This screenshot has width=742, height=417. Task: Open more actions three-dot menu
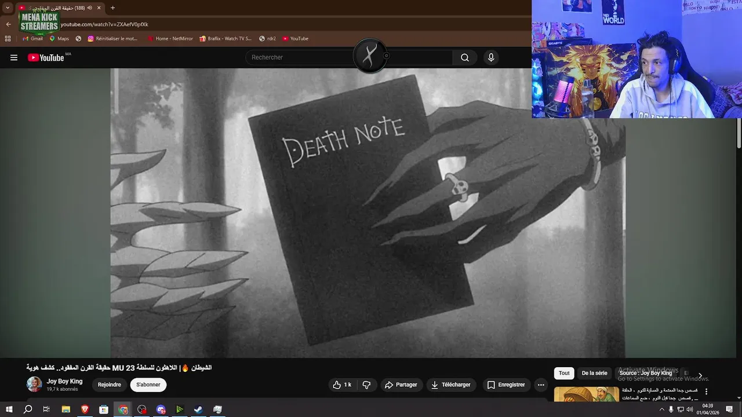[x=541, y=385]
